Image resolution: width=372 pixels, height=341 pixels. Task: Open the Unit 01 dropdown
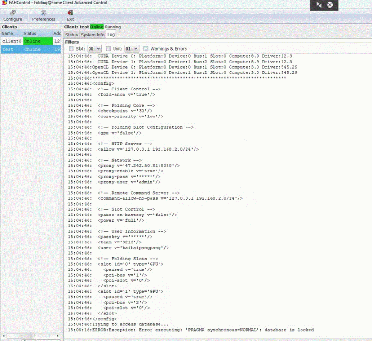132,49
